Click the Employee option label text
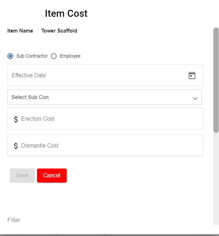The image size is (219, 236). [70, 56]
